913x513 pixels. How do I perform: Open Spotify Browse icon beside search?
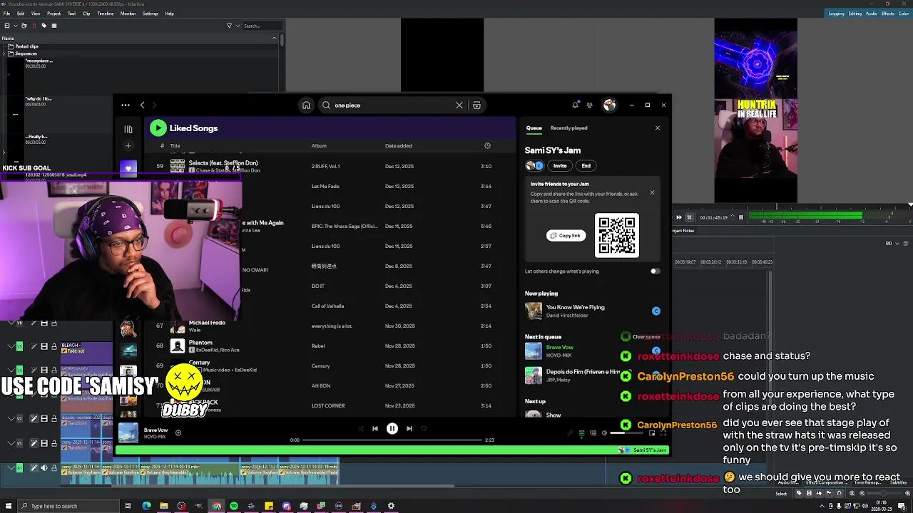[476, 105]
